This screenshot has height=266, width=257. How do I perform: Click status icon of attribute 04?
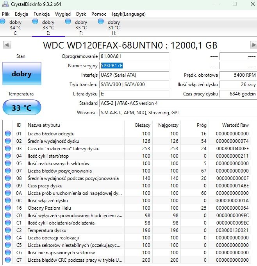pyautogui.click(x=8, y=156)
